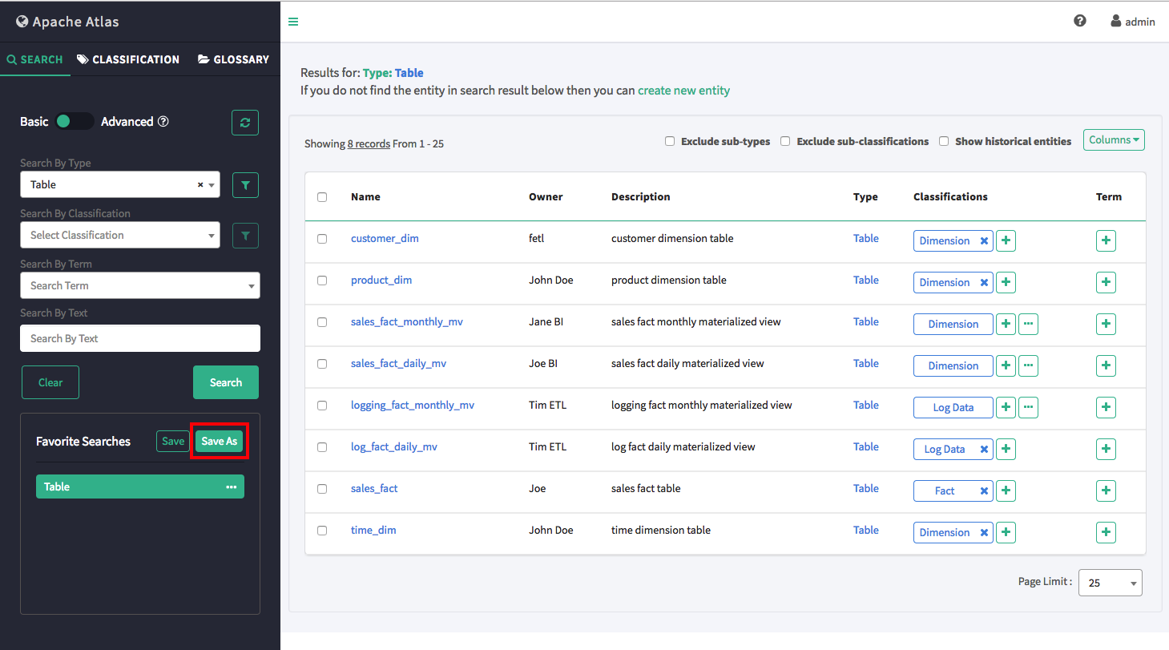Switch the Basic/Advanced search toggle

pos(75,122)
